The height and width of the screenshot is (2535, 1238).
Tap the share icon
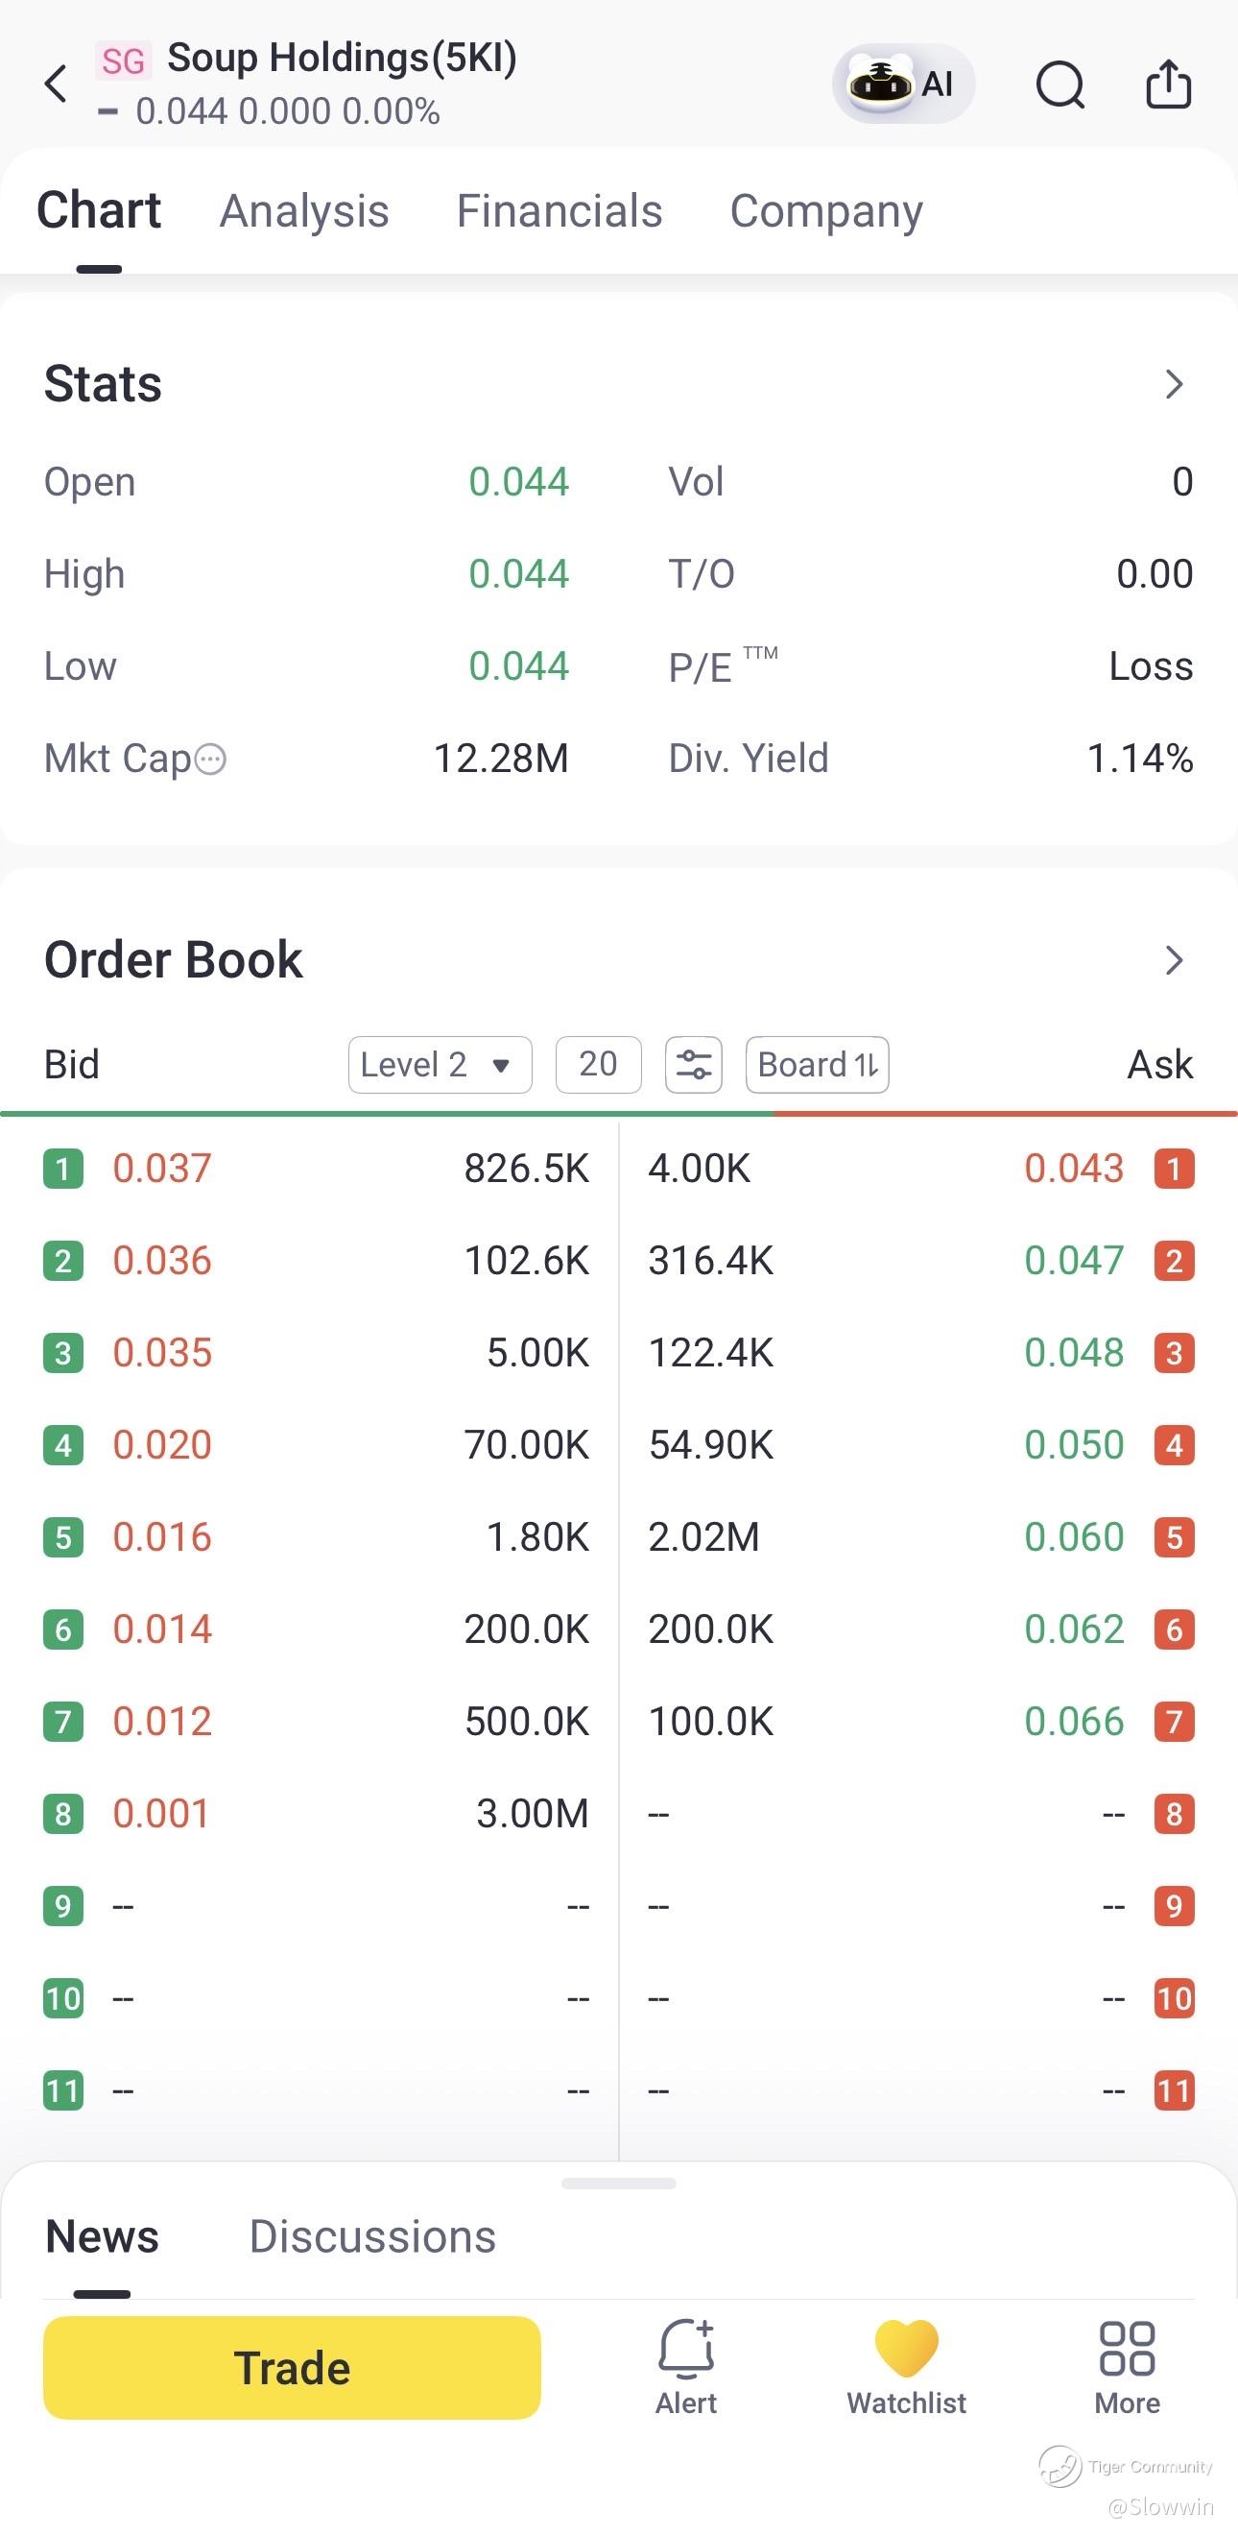pyautogui.click(x=1168, y=84)
